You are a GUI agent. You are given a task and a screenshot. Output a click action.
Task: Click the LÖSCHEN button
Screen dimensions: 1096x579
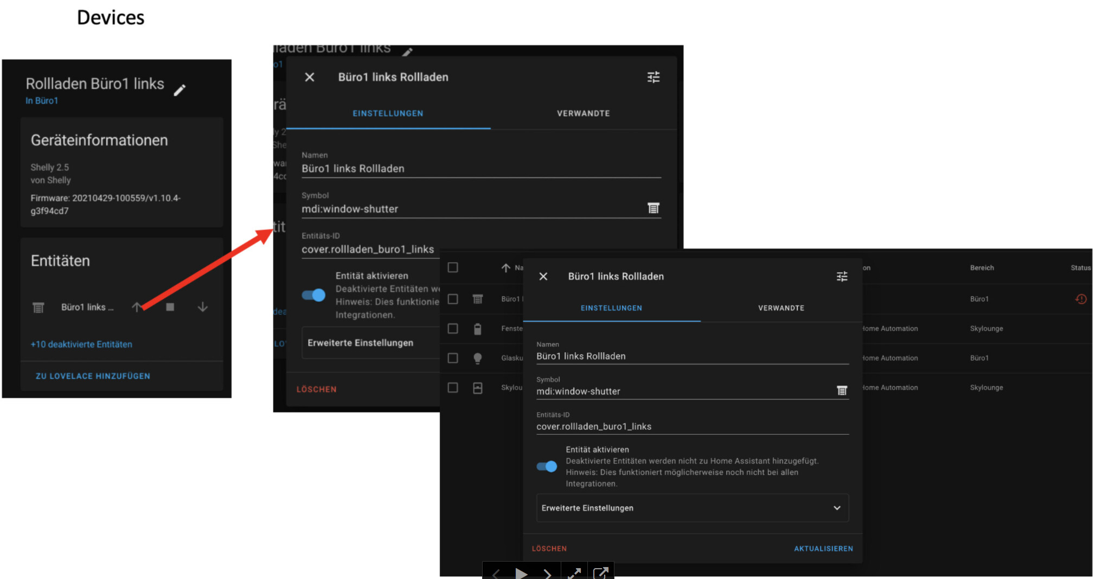(x=549, y=548)
